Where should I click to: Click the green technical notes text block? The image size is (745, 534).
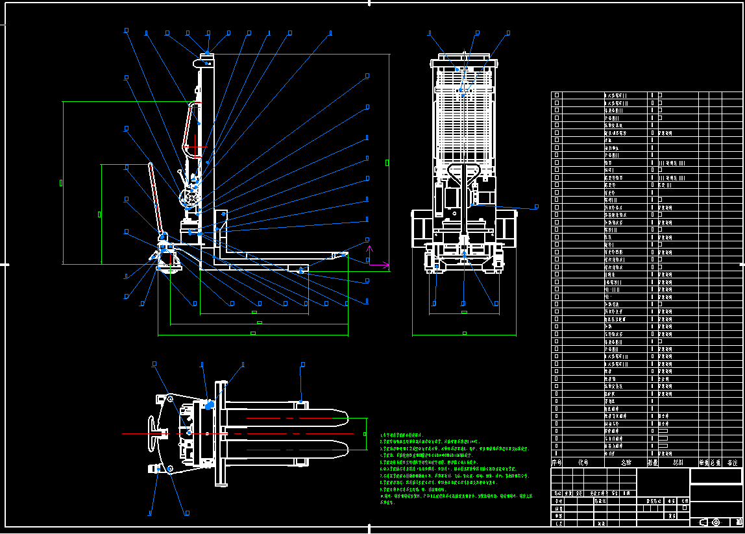point(456,468)
